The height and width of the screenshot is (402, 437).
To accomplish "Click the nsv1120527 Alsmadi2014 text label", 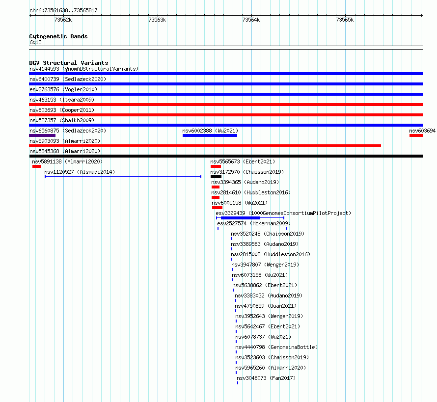I will 80,172.
